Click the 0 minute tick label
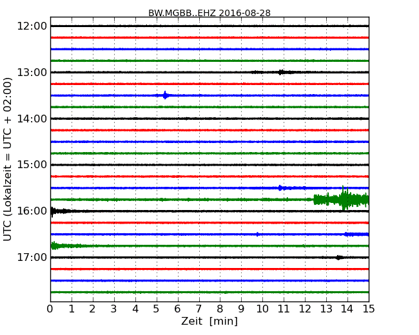This screenshot has width=419, height=335. tap(50, 309)
